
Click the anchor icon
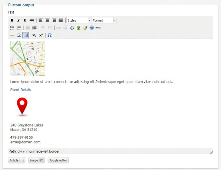pyautogui.click(x=71, y=28)
